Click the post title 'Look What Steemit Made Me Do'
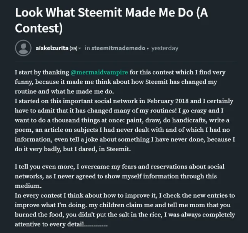 [x=104, y=12]
